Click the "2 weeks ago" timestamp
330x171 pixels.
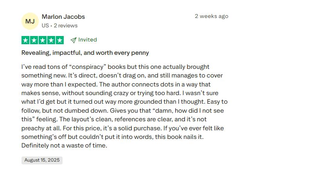pos(212,16)
